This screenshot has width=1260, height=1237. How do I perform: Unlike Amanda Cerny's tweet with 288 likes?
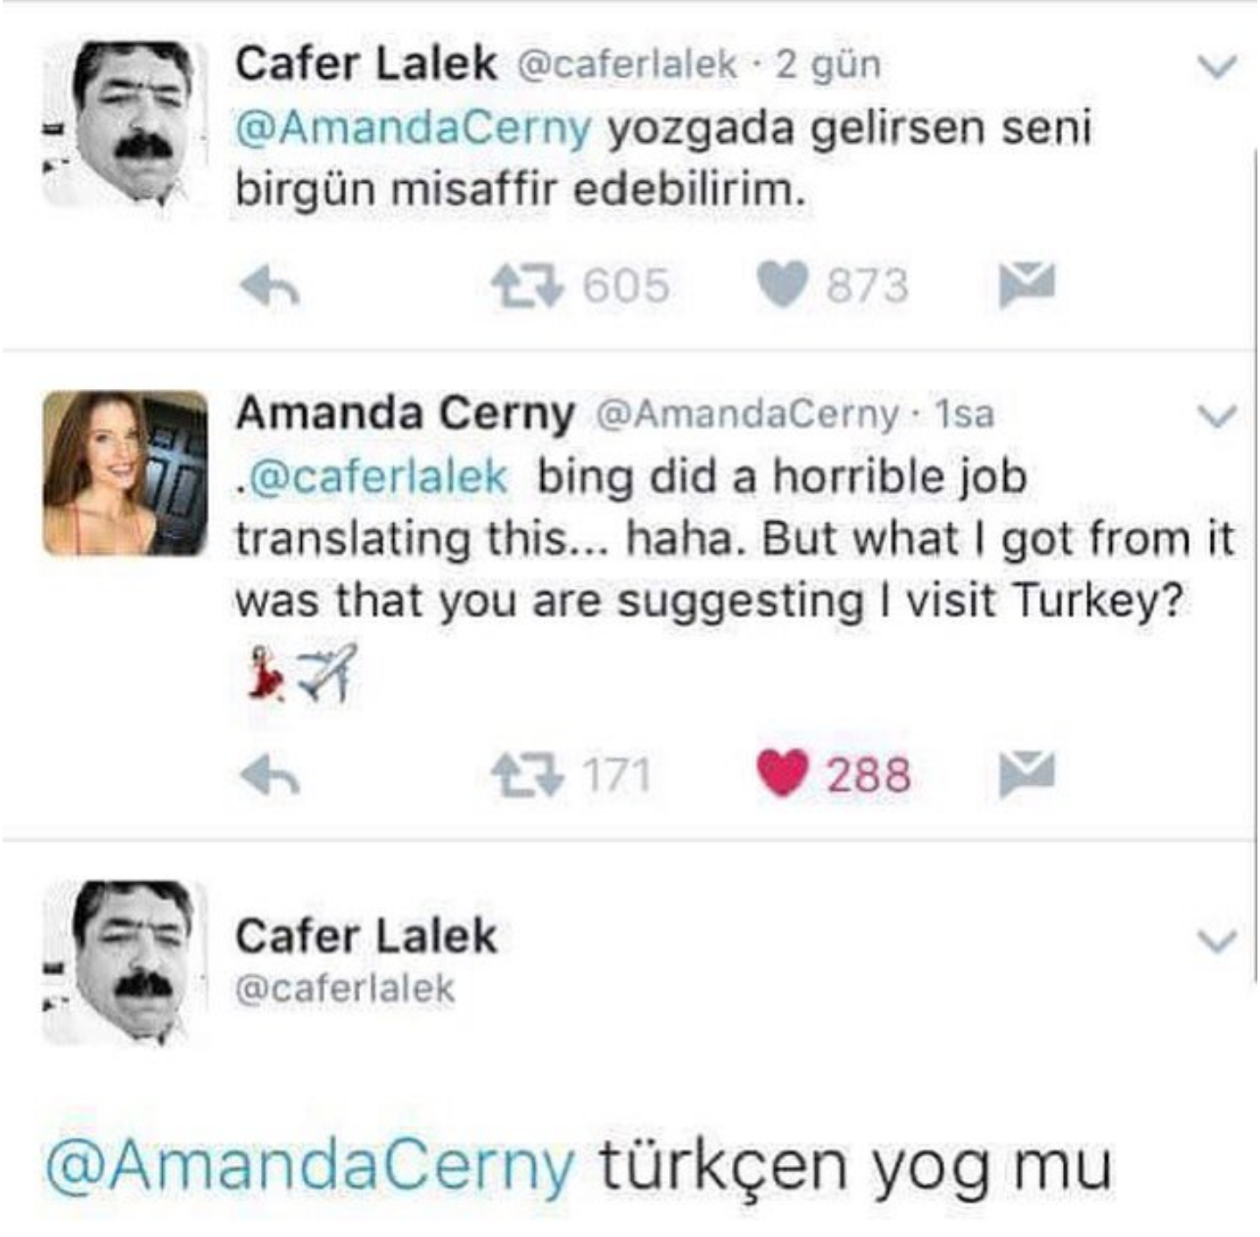click(x=781, y=774)
